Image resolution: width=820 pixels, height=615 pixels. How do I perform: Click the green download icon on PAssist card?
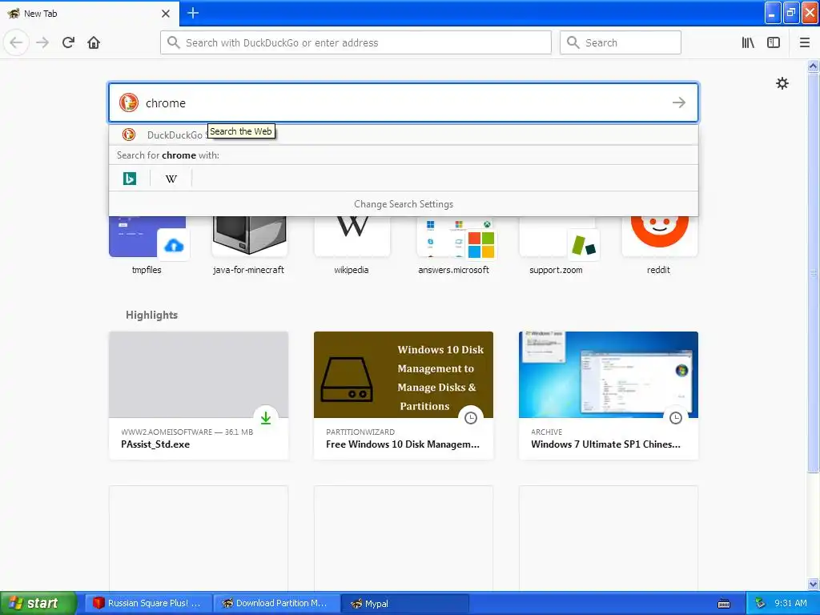(266, 418)
